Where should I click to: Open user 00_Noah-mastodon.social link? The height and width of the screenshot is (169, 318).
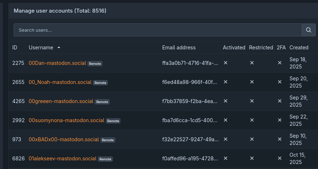60,82
